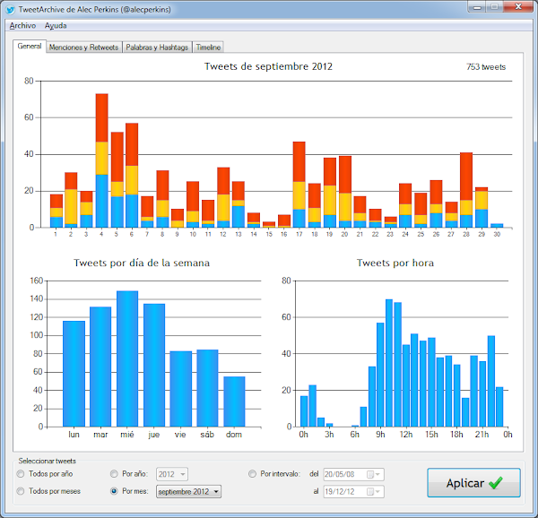Open the 'septiembre 2012' month dropdown

(188, 492)
